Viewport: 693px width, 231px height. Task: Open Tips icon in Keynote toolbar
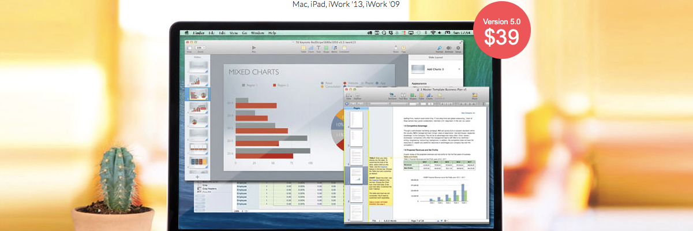point(403,49)
